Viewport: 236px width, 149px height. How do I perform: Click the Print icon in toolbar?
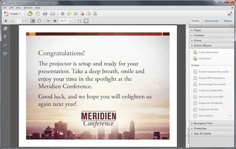pos(45,14)
